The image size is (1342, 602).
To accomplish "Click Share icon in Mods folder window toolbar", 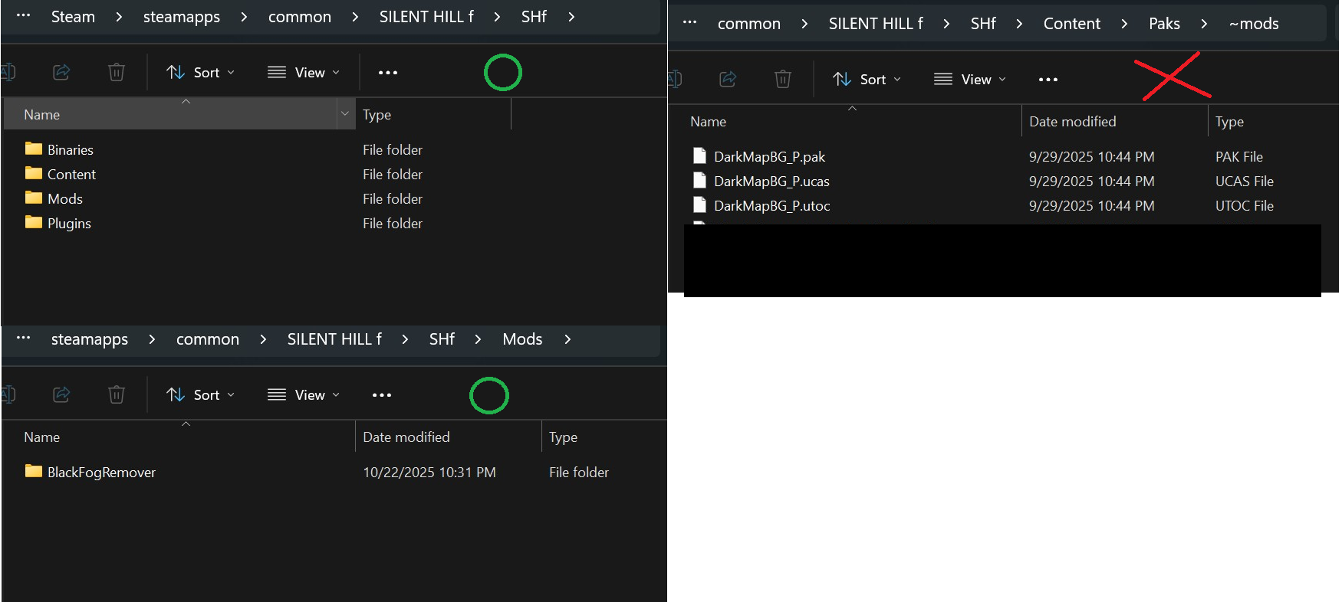I will (61, 394).
